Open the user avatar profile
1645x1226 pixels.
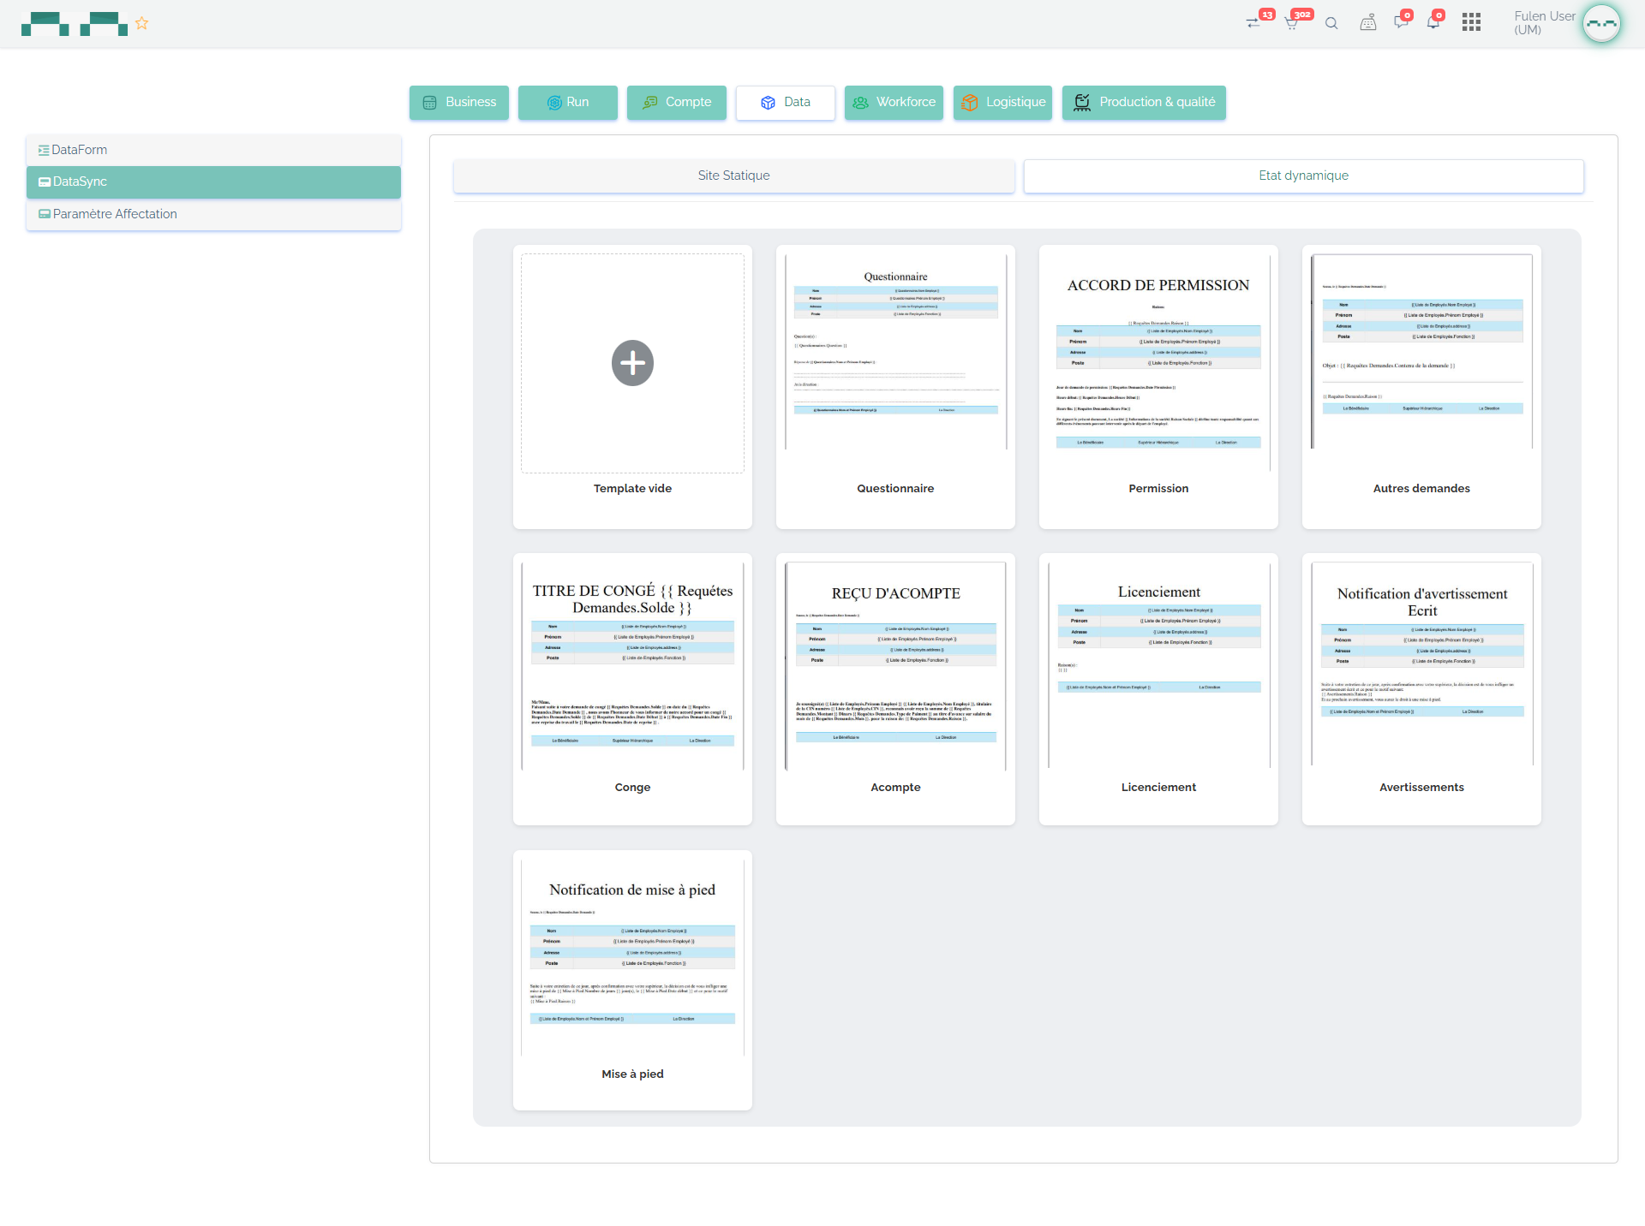pos(1600,23)
